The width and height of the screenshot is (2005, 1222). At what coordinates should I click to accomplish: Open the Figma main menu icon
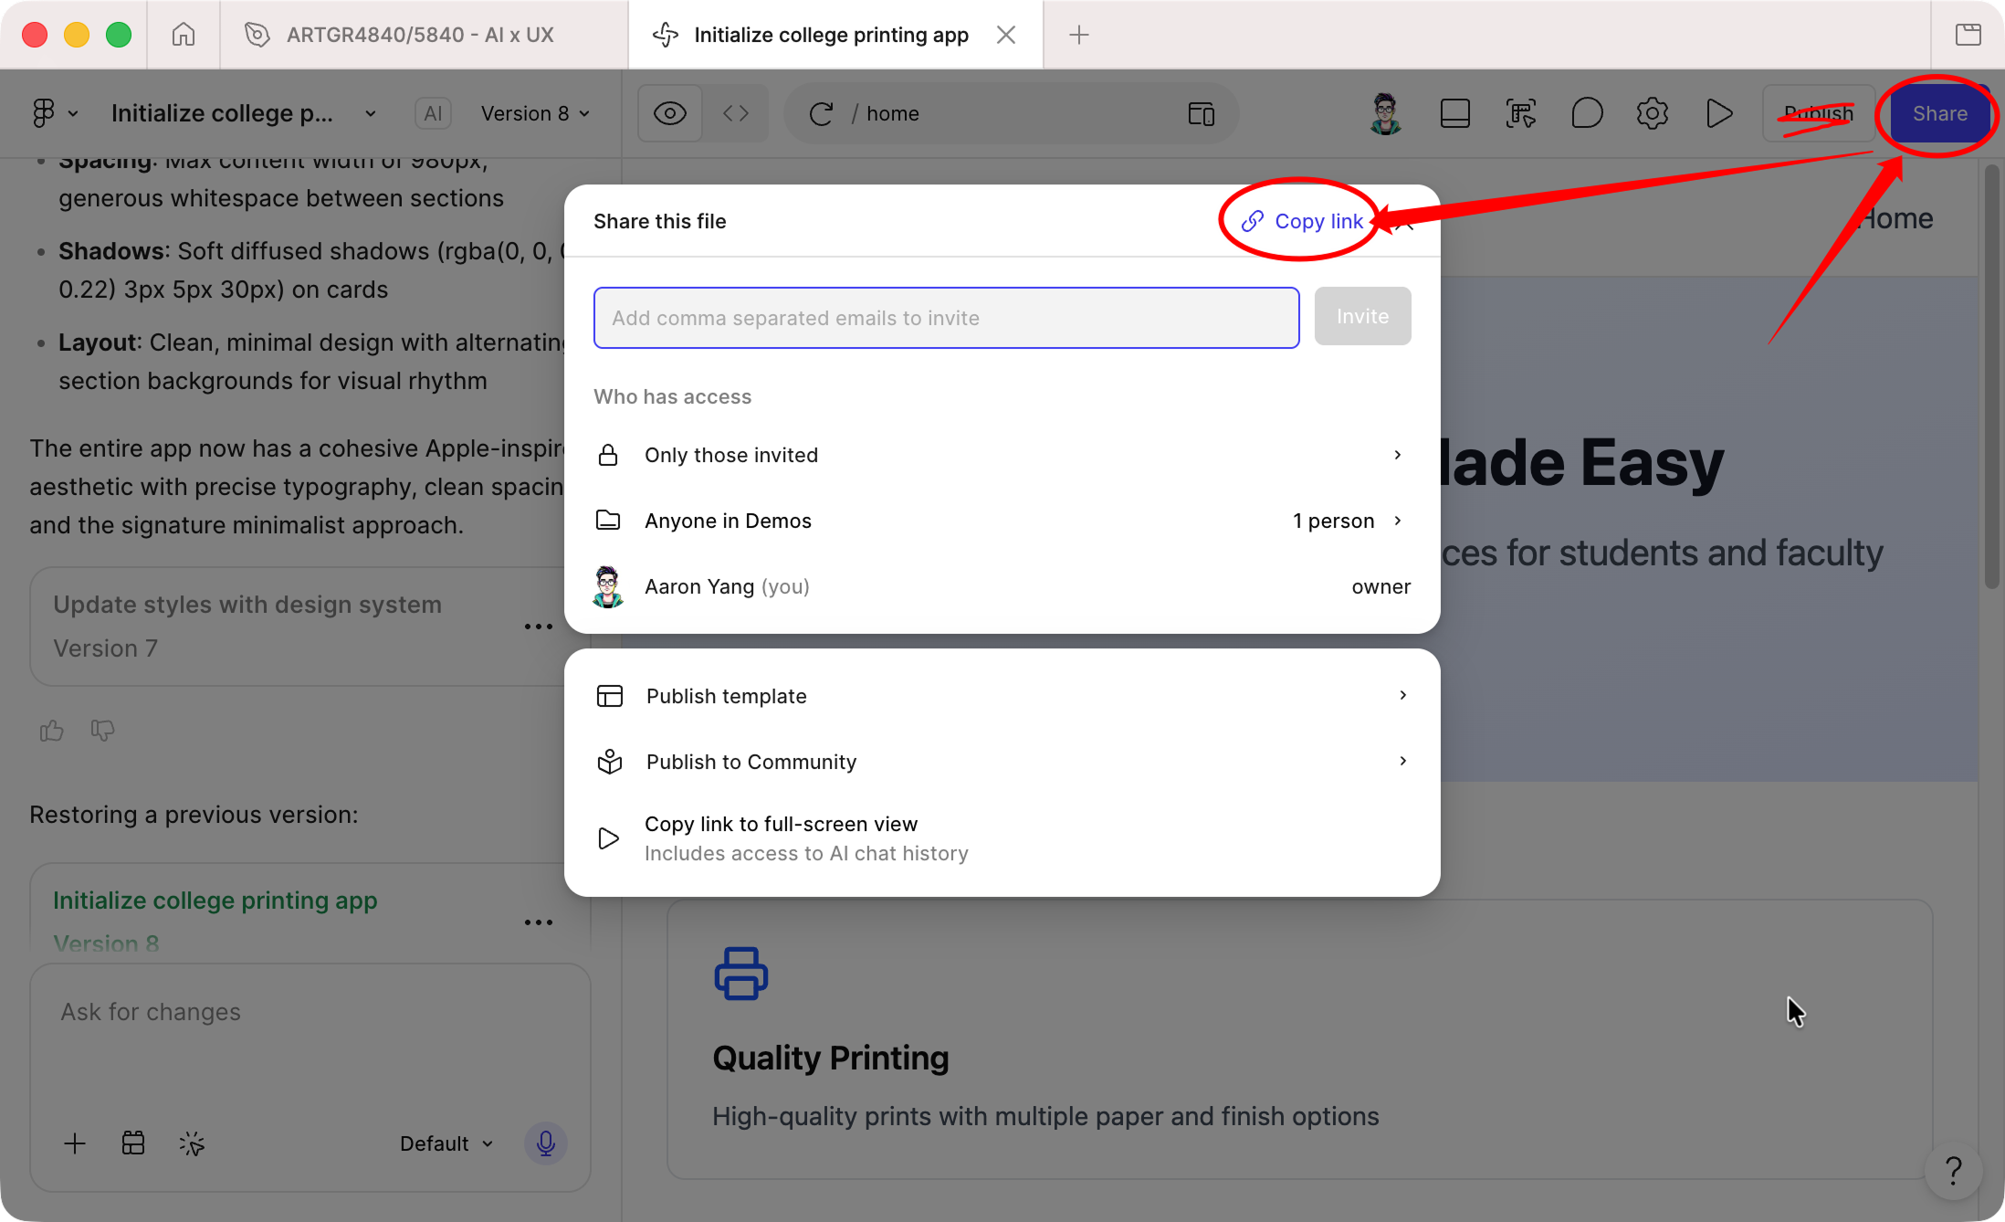[44, 113]
